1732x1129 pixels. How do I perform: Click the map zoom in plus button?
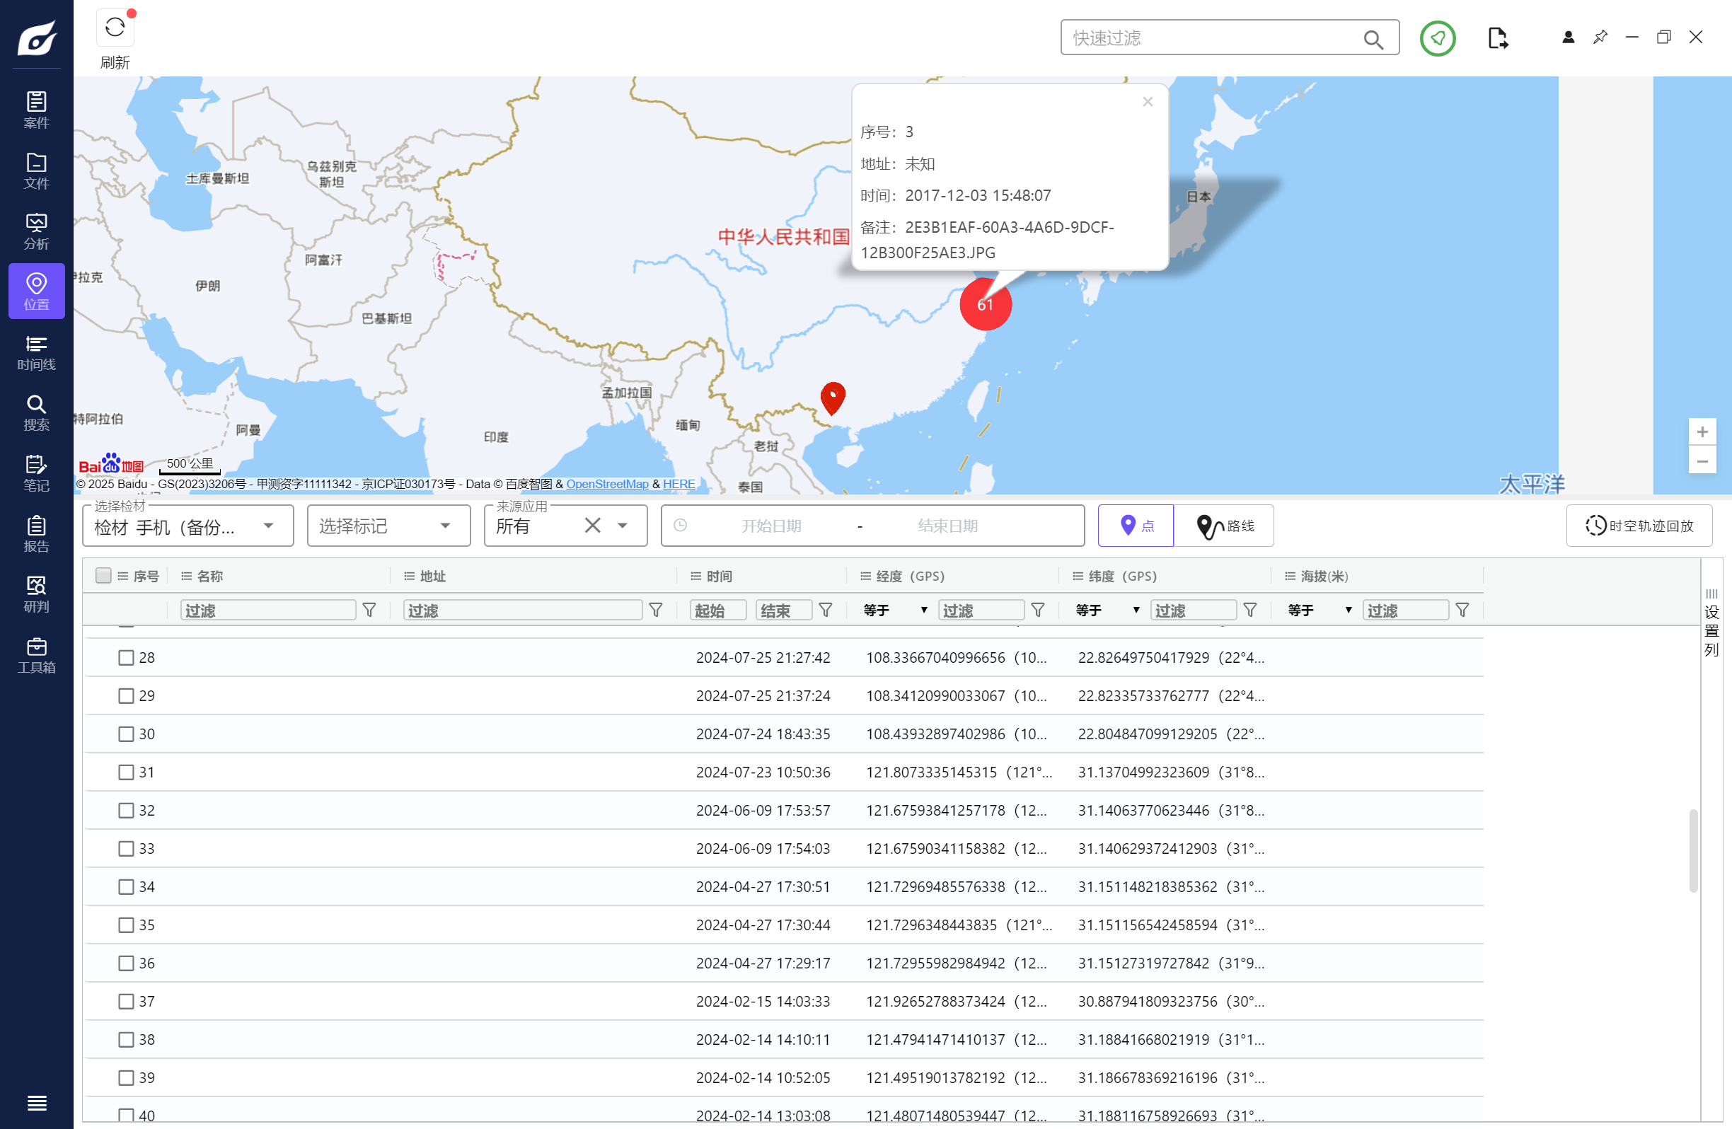(1702, 432)
